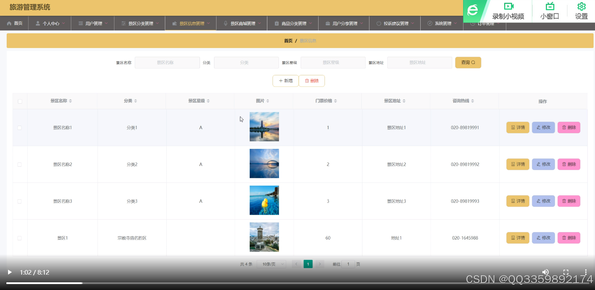Open the 10条/页 page size dropdown
Viewport: 595px width, 290px height.
point(272,264)
